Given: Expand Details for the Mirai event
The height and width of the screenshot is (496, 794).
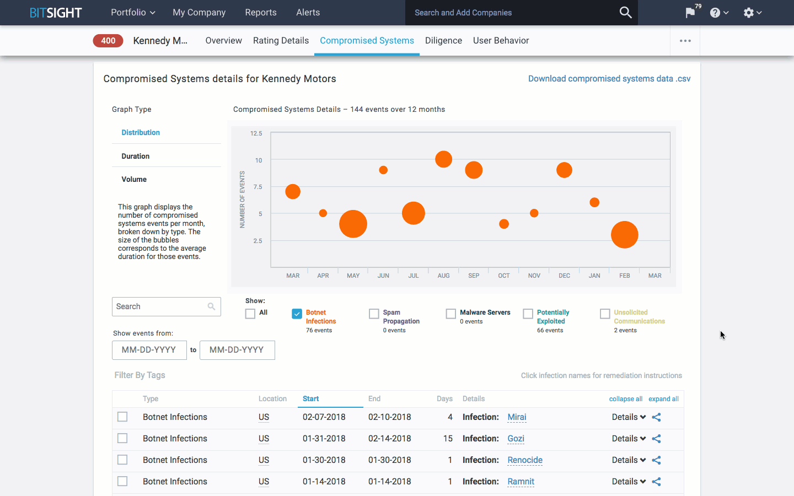Looking at the screenshot, I should 629,417.
